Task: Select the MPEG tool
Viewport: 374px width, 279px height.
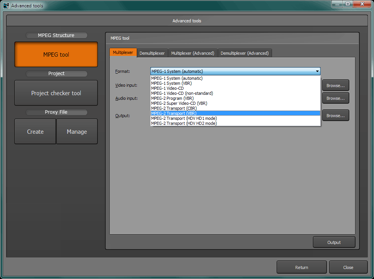Action: 56,55
